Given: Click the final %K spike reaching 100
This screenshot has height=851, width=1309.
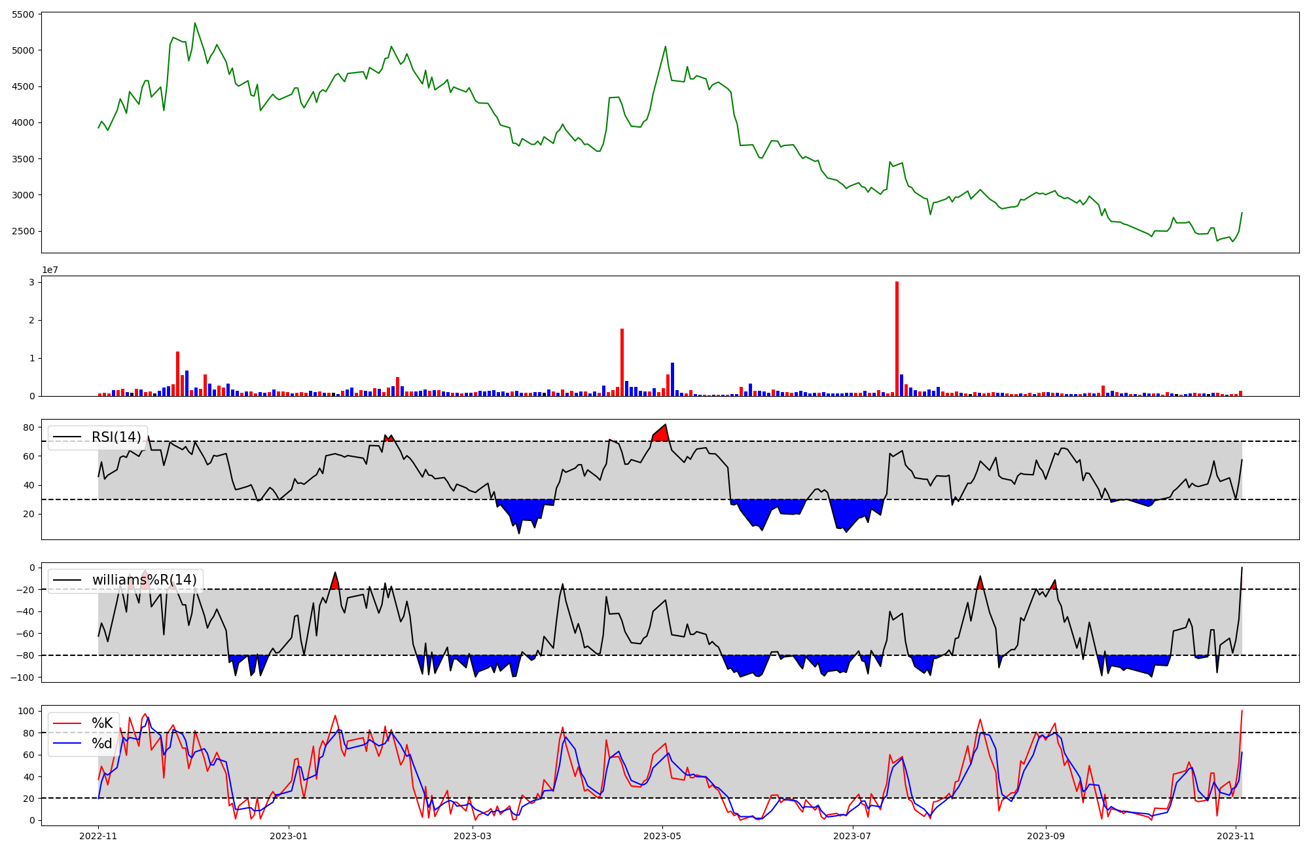Looking at the screenshot, I should coord(1242,712).
